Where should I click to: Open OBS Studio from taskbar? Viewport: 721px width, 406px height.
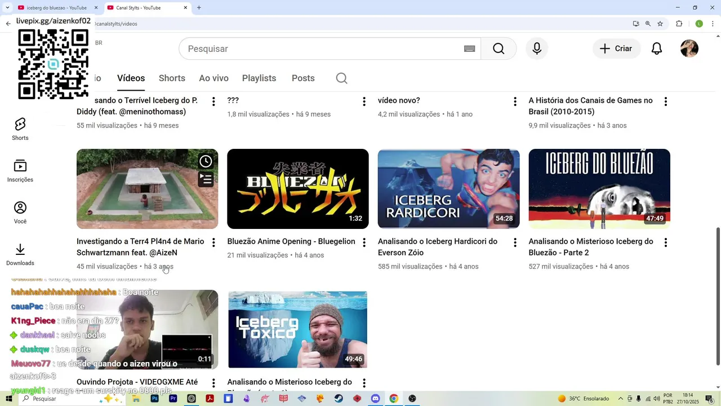point(412,399)
